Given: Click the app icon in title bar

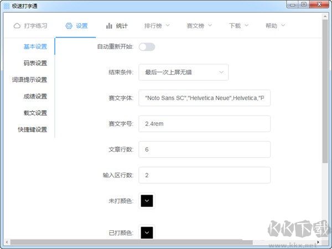Looking at the screenshot, I should pos(7,5).
